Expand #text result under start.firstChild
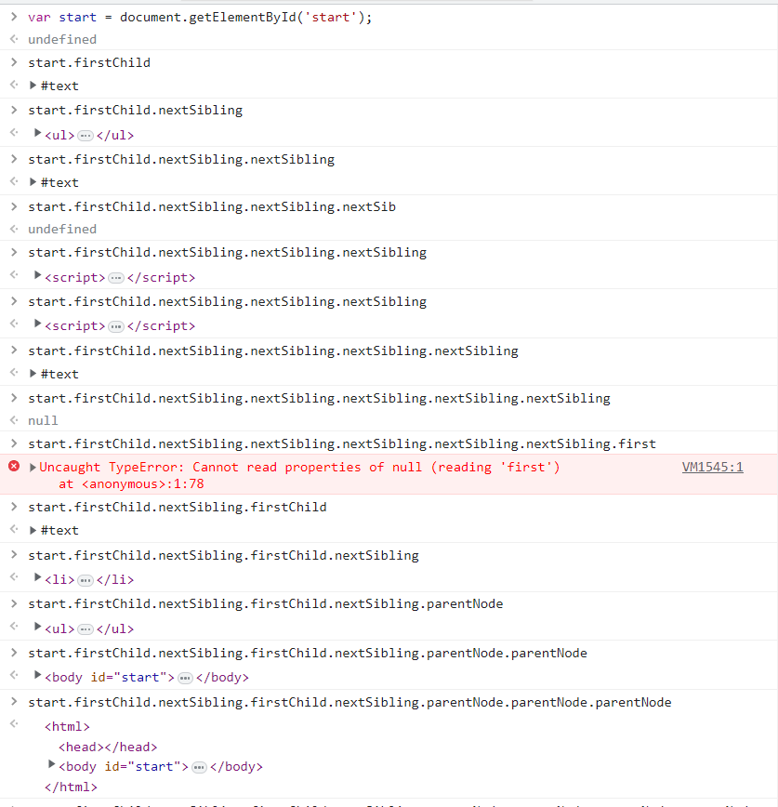778x807 pixels. 33,86
